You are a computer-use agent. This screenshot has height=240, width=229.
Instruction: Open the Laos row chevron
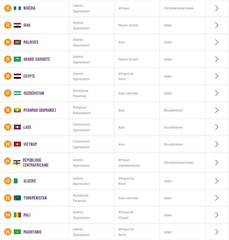217,127
